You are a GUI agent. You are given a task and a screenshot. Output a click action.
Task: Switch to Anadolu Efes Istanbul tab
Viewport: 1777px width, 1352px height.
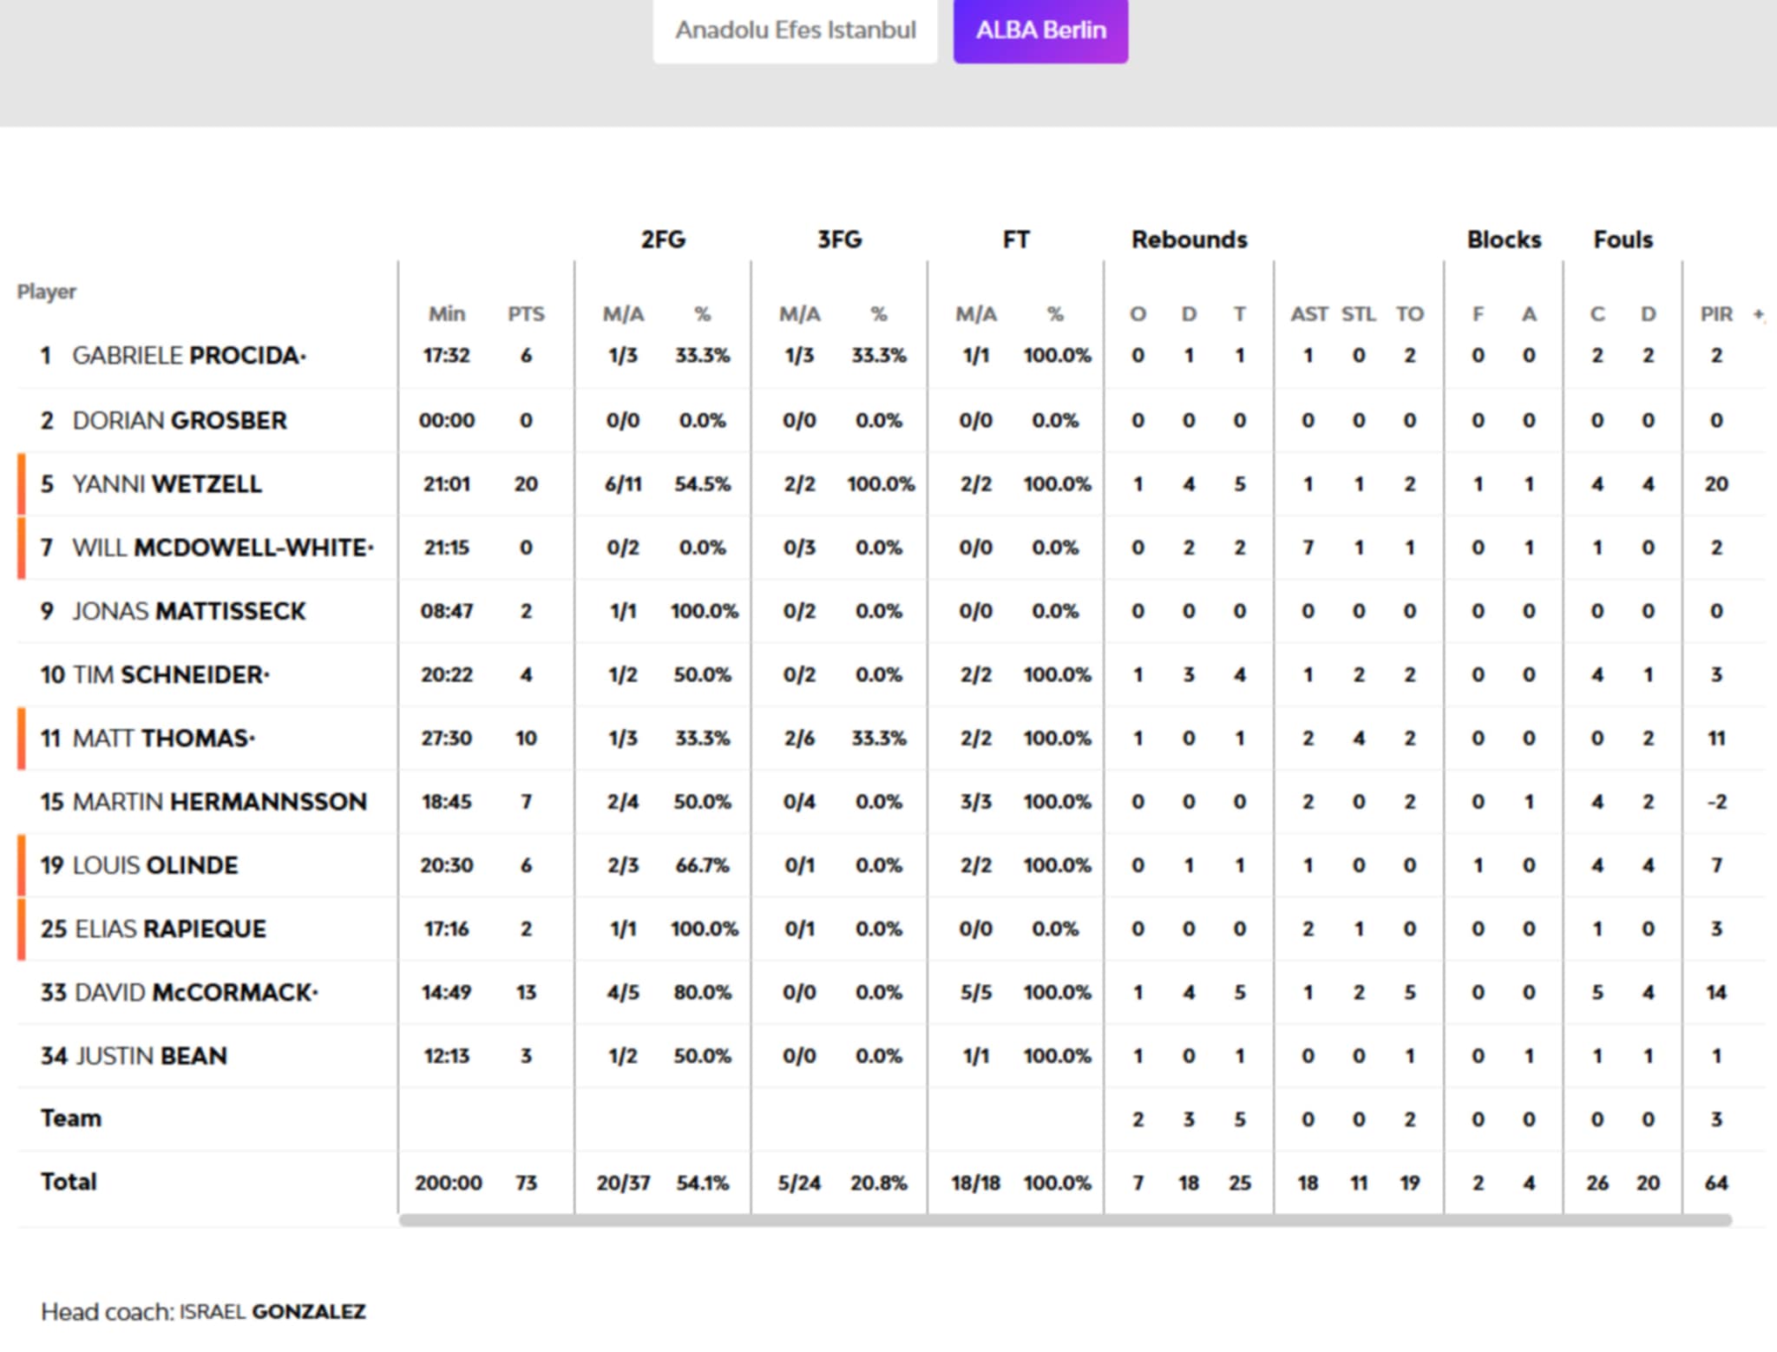click(795, 30)
